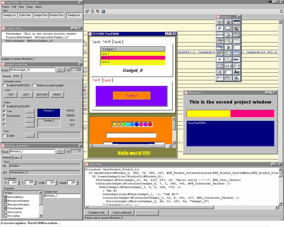The height and width of the screenshot is (227, 284).
Task: Select the http hyperlink gadget icon
Action: point(220,47)
